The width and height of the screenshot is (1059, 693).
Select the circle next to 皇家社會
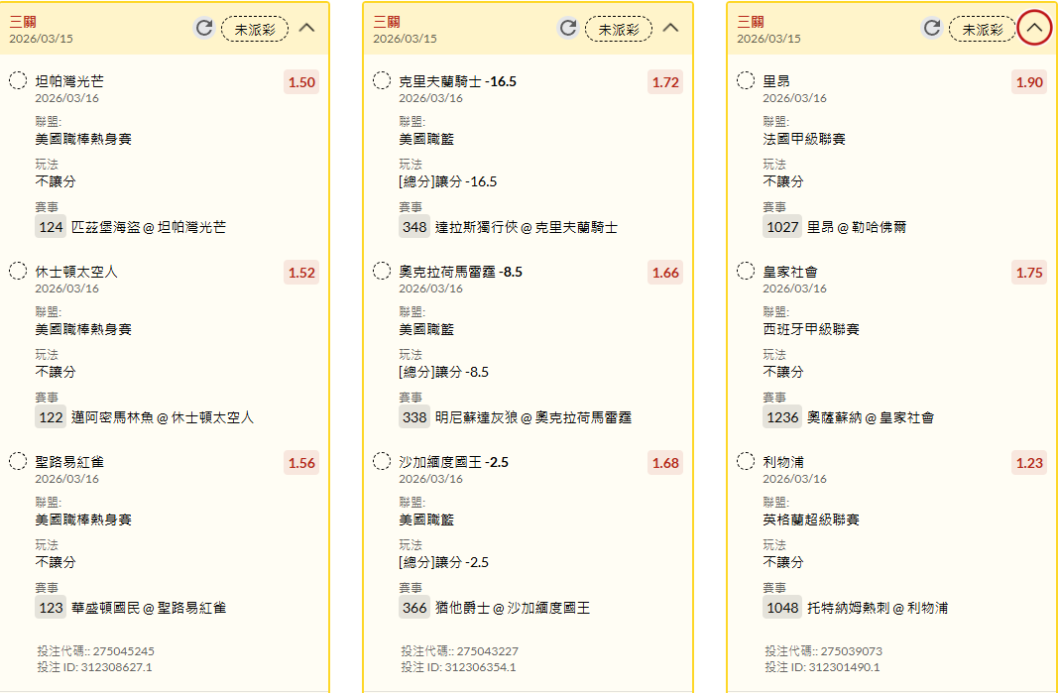(x=746, y=271)
